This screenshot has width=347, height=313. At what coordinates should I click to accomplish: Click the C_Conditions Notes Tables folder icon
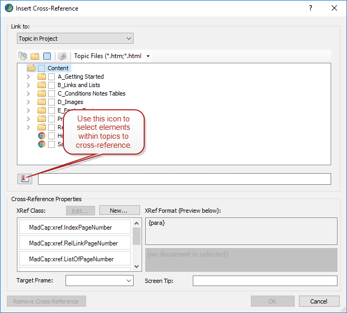(x=42, y=93)
